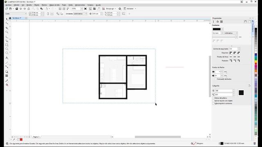Open the Encajar en snap dropdown
Screen dimensions: 262x147
click(115, 9)
